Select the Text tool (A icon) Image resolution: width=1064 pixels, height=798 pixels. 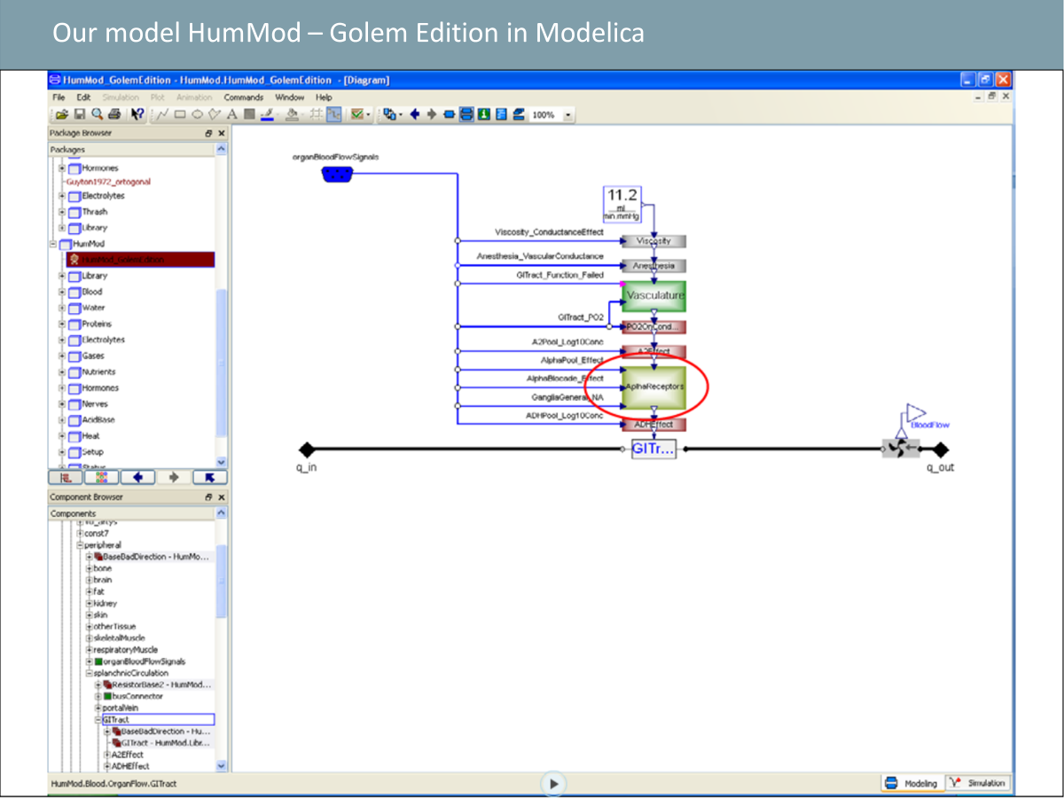(x=231, y=114)
